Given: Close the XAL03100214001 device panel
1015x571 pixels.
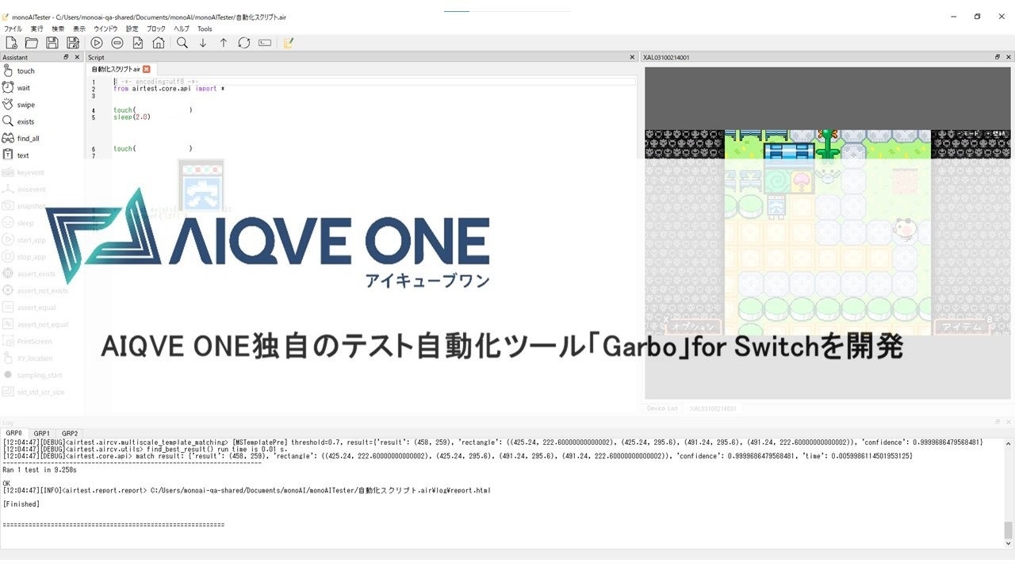Looking at the screenshot, I should 1008,57.
